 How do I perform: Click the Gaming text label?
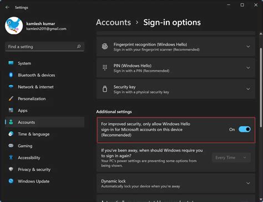coord(25,146)
